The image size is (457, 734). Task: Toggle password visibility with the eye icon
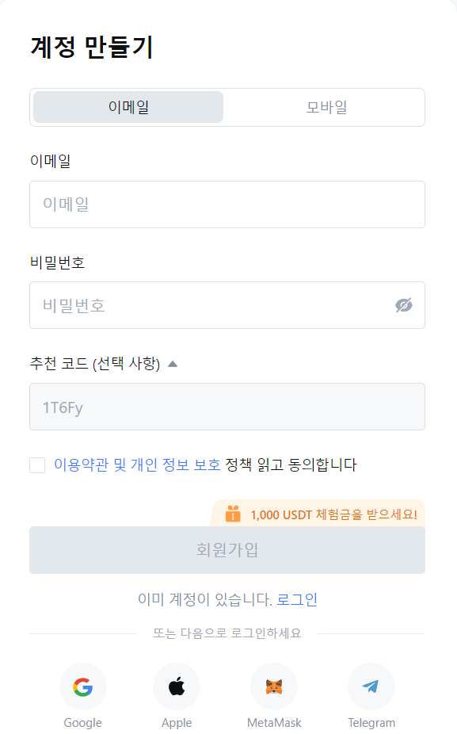coord(403,305)
